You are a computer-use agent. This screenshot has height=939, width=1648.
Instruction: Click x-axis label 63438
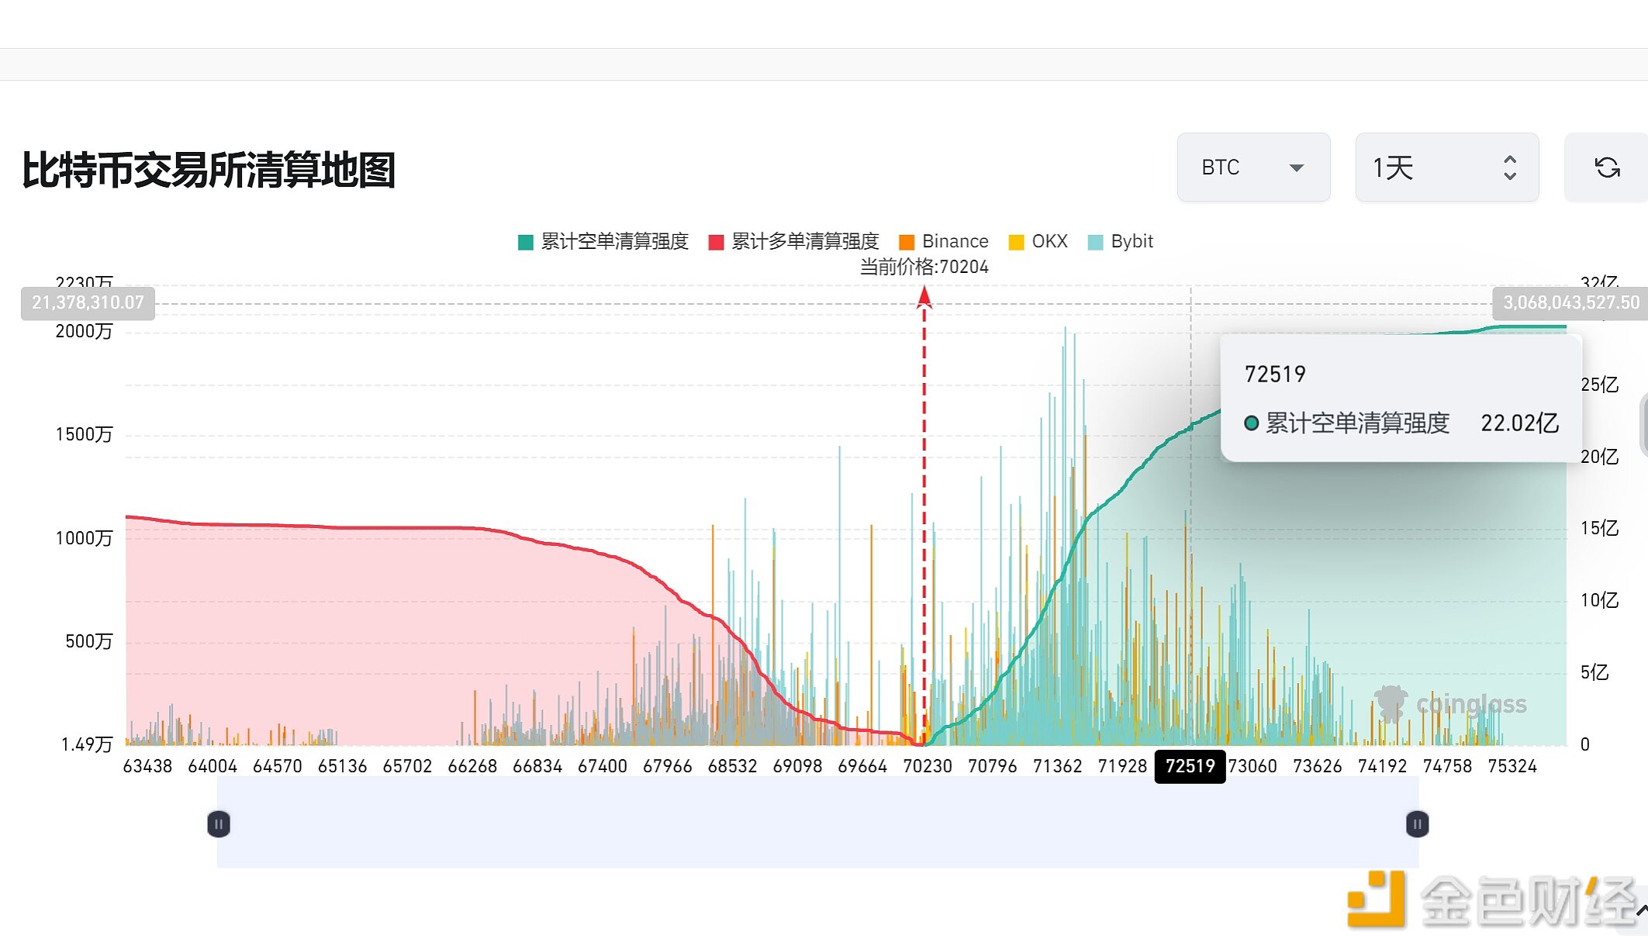[147, 766]
